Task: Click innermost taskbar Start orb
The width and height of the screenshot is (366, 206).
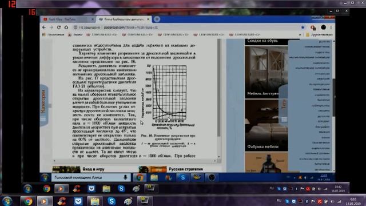Action: 45,178
